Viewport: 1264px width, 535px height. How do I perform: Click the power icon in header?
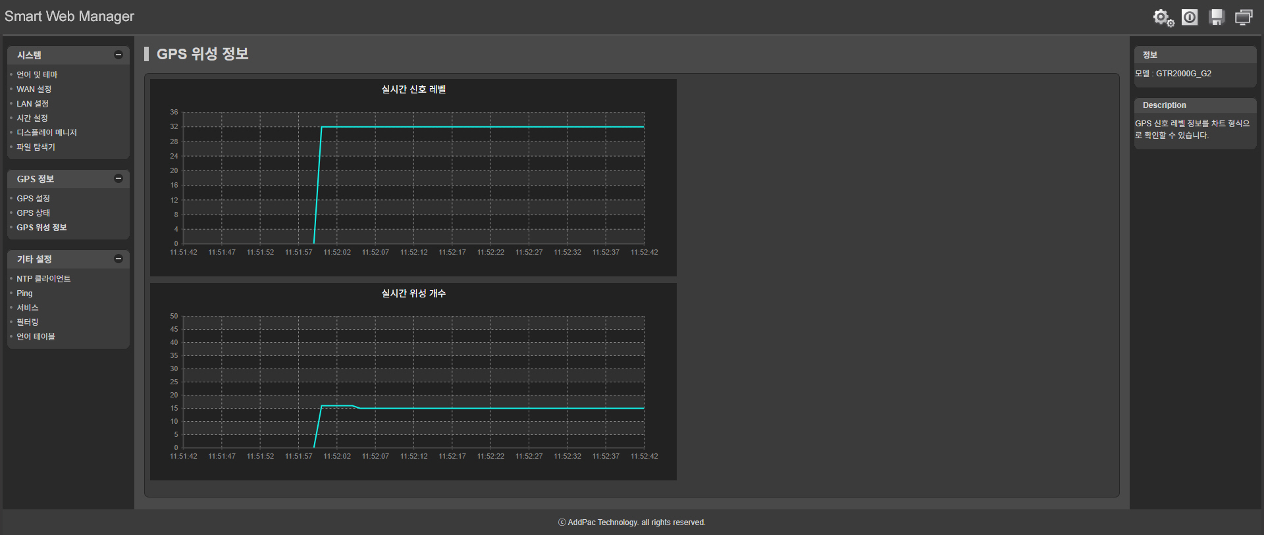click(x=1190, y=17)
